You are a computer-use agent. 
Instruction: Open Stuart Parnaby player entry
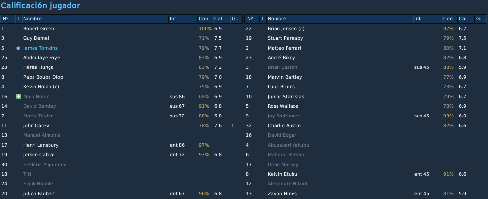(285, 38)
